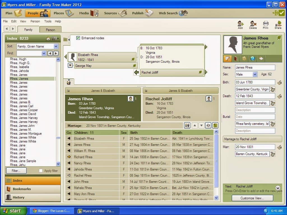This screenshot has width=287, height=215.
Task: Click the birth fact source icon
Action: coord(279,83)
